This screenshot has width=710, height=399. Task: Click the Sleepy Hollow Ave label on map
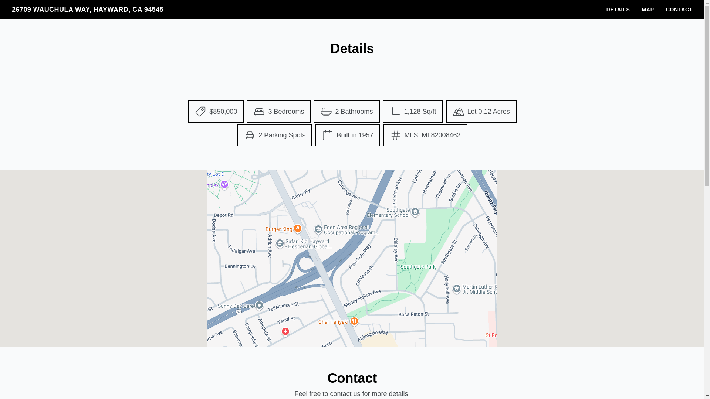point(362,299)
